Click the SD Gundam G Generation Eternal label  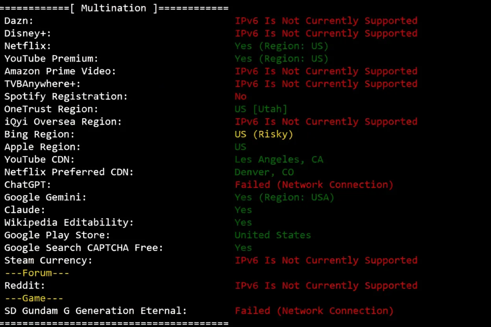coord(96,310)
